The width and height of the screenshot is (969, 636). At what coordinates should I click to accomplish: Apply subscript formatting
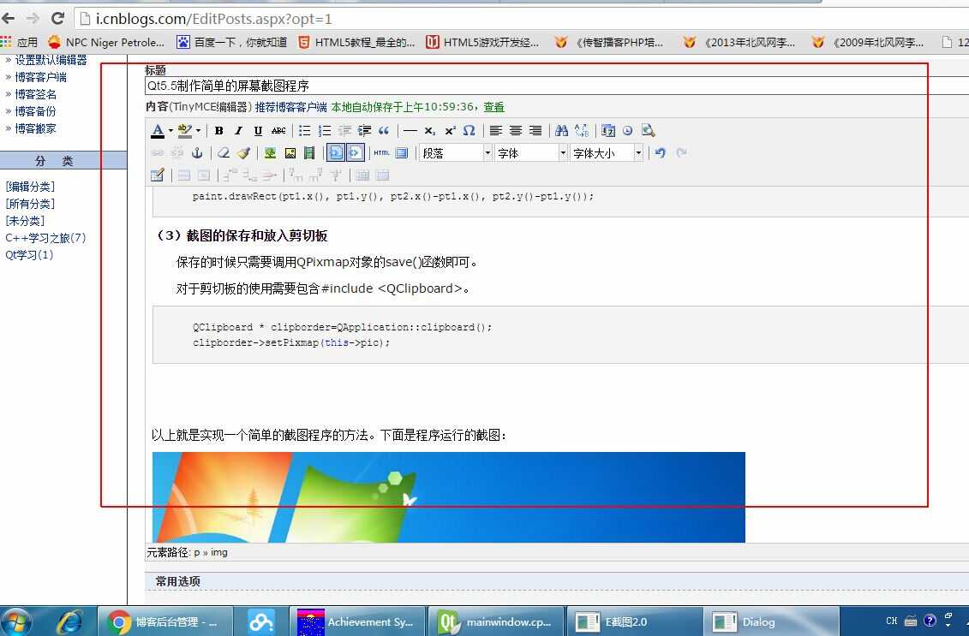pyautogui.click(x=429, y=130)
